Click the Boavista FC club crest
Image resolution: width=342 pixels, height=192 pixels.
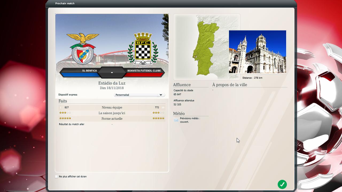coord(143,49)
